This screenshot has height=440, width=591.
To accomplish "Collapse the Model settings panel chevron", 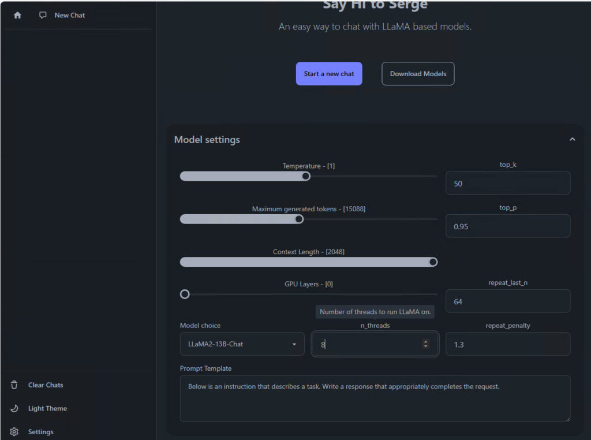I will pos(572,139).
